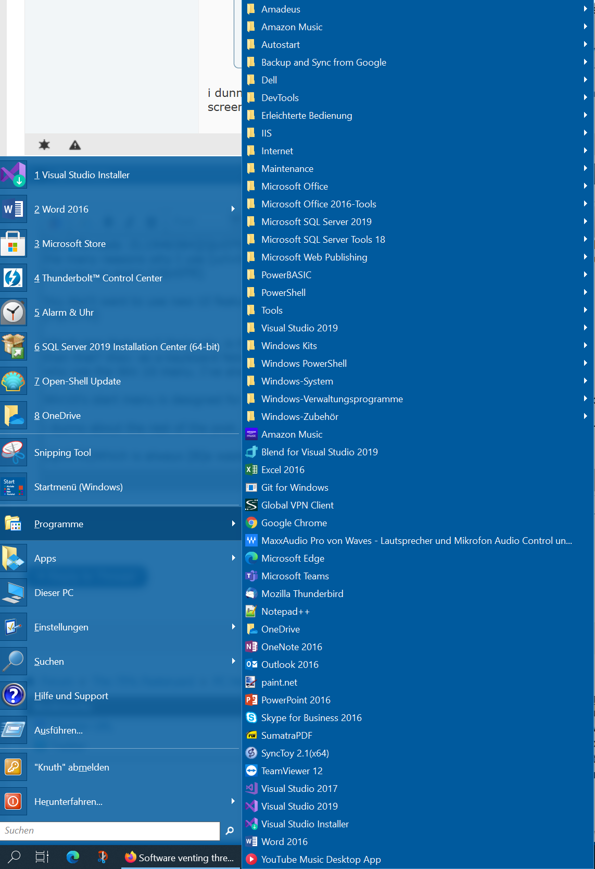Open the Visual Studio Installer pinned icon
595x869 pixels.
[x=14, y=175]
